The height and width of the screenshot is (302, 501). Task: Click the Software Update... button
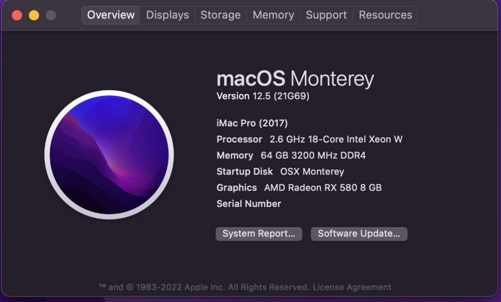359,234
